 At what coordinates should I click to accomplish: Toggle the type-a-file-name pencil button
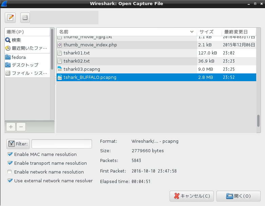coord(10,18)
